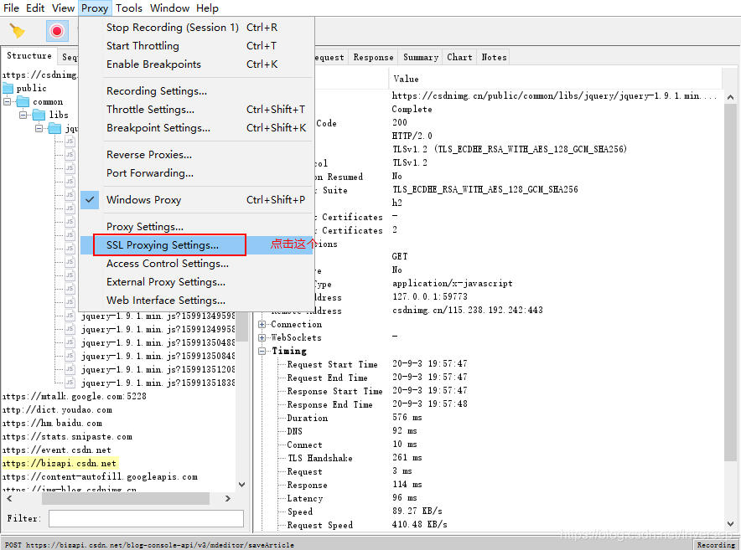Click inside the Filter input field
Image resolution: width=741 pixels, height=550 pixels.
point(146,518)
